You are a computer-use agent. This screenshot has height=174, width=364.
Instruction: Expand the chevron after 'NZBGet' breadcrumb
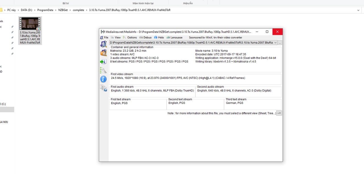tap(71, 10)
